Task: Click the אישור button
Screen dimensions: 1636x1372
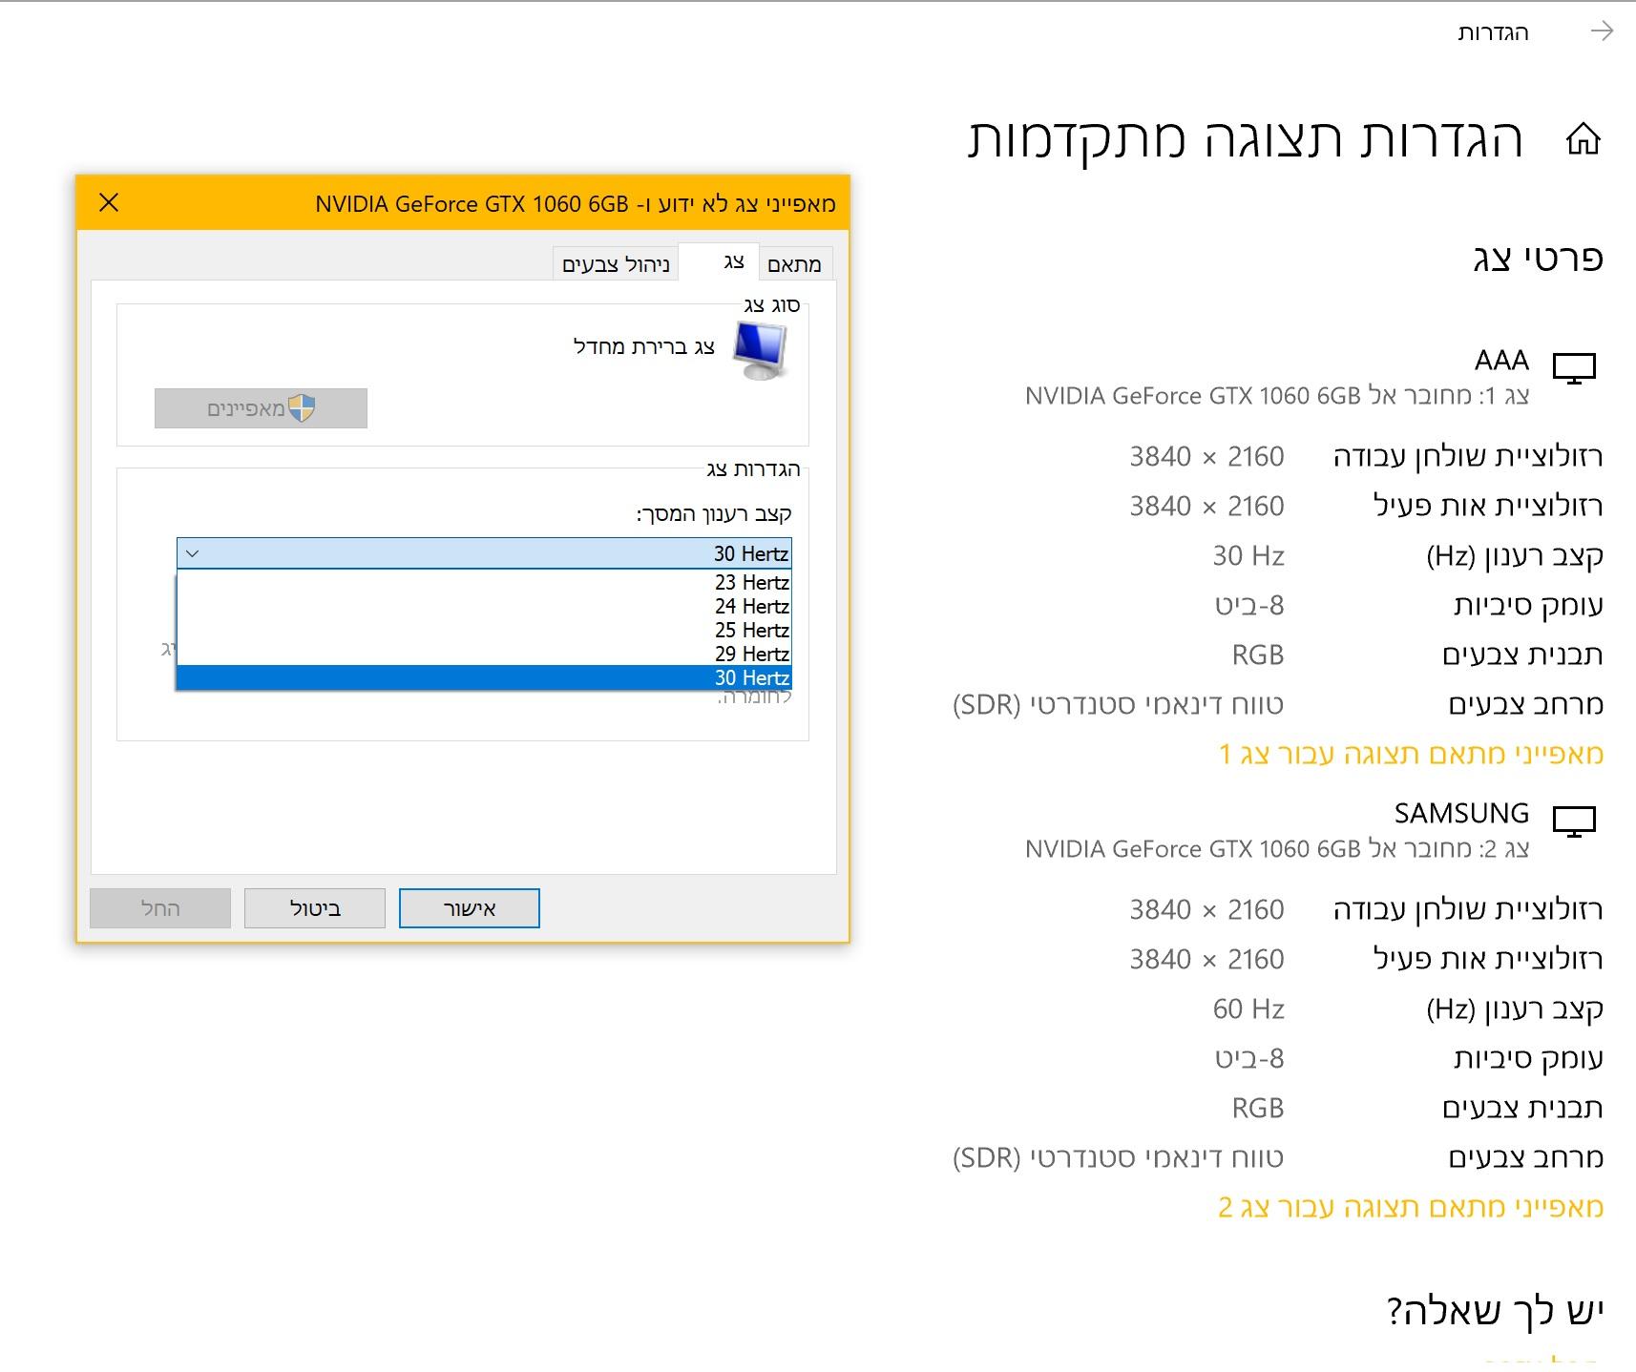Action: click(x=470, y=908)
